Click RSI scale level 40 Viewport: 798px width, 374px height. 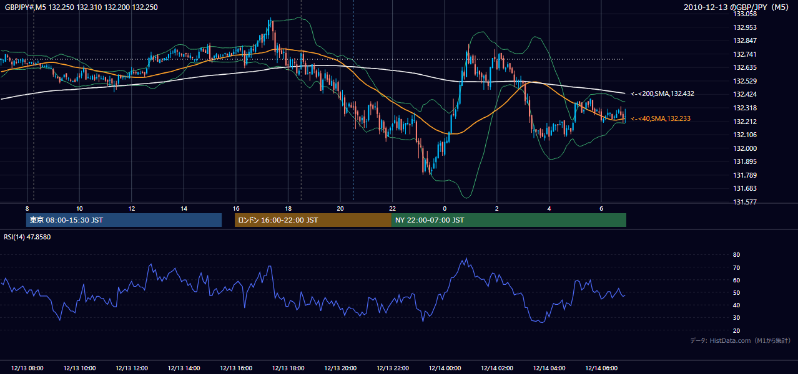pyautogui.click(x=737, y=305)
